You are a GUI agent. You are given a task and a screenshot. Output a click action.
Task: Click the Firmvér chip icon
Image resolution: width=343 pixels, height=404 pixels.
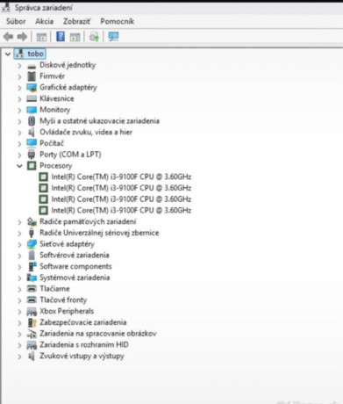pyautogui.click(x=32, y=76)
